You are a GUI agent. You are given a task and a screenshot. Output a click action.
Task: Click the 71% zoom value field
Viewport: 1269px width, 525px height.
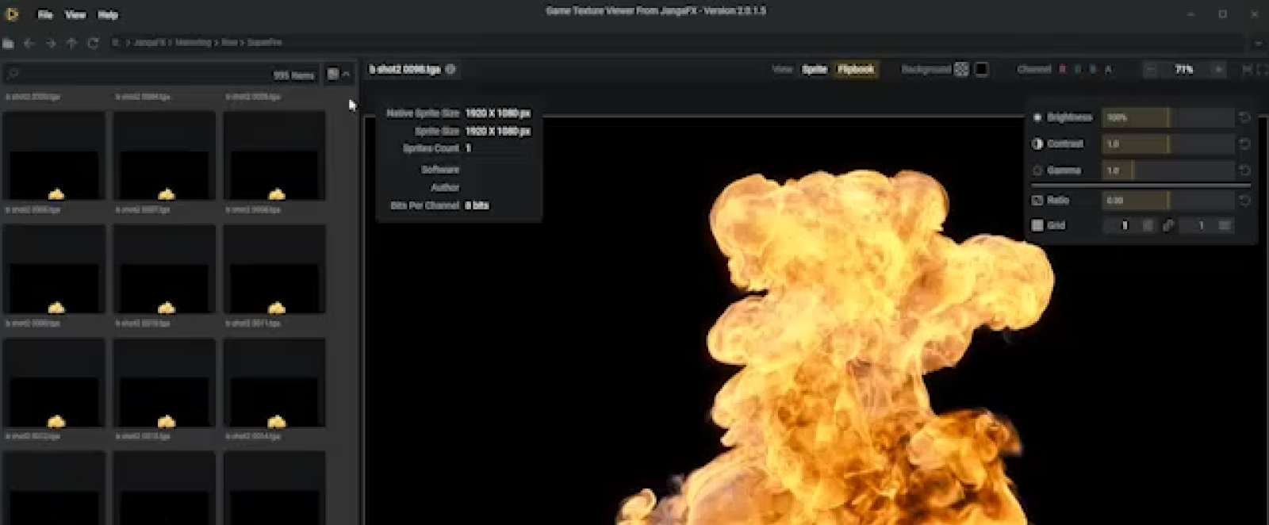[1184, 70]
